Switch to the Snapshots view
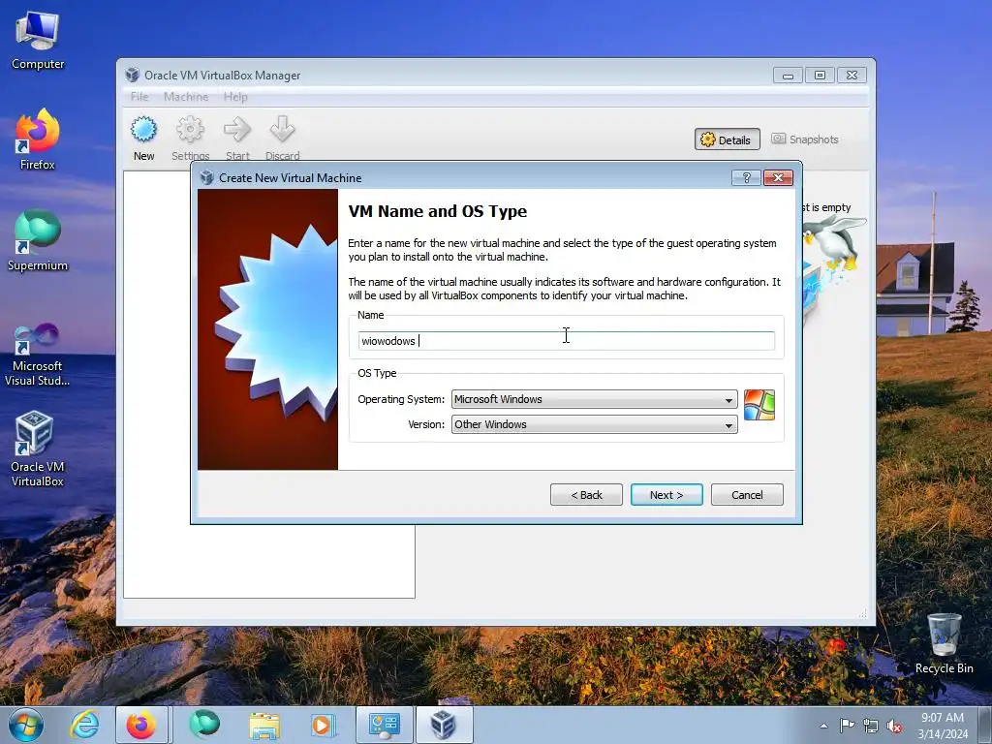 (x=805, y=139)
